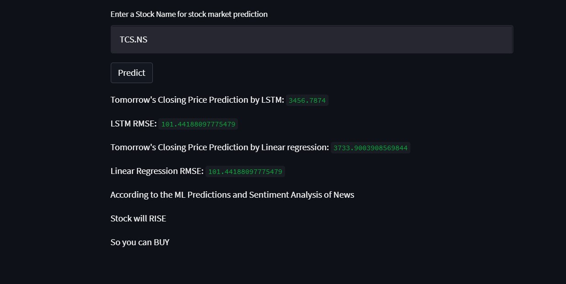
Task: Click the 'LSTM RMSE:' label
Action: coord(133,123)
